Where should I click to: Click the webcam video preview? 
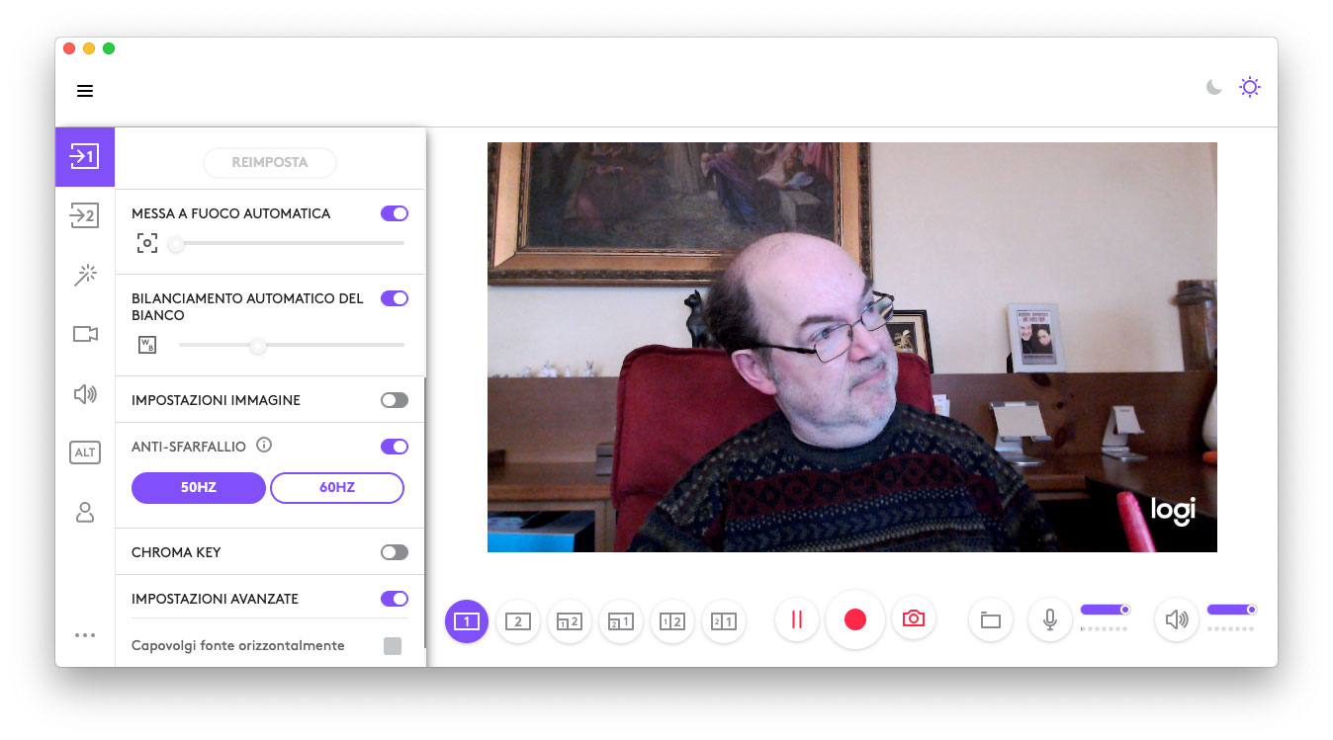pyautogui.click(x=852, y=347)
